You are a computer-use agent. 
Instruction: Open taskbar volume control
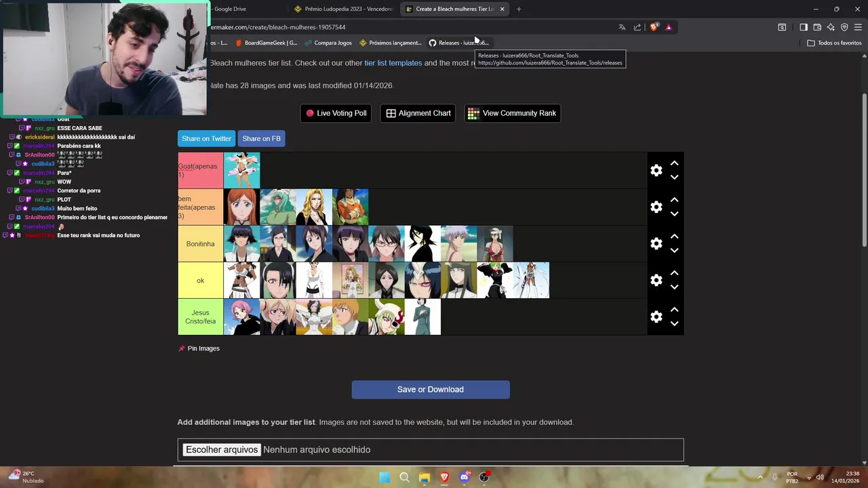click(x=820, y=477)
